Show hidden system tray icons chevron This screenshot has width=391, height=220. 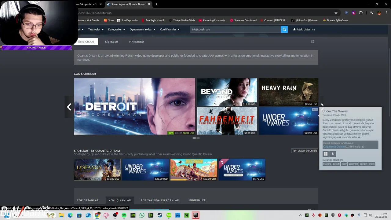300,215
